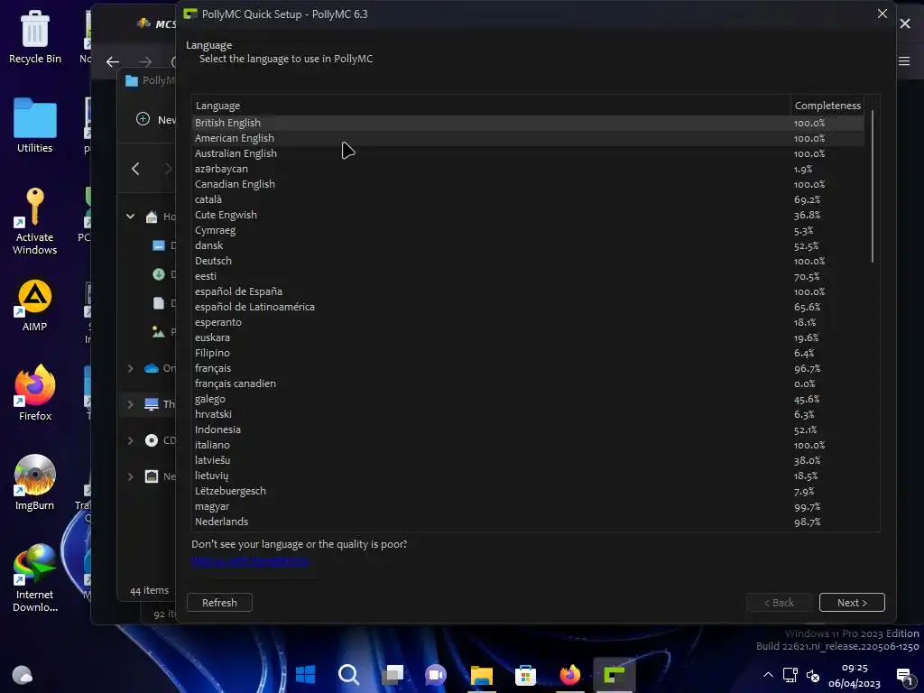
Task: Open Microsoft Store from the taskbar
Action: (525, 674)
